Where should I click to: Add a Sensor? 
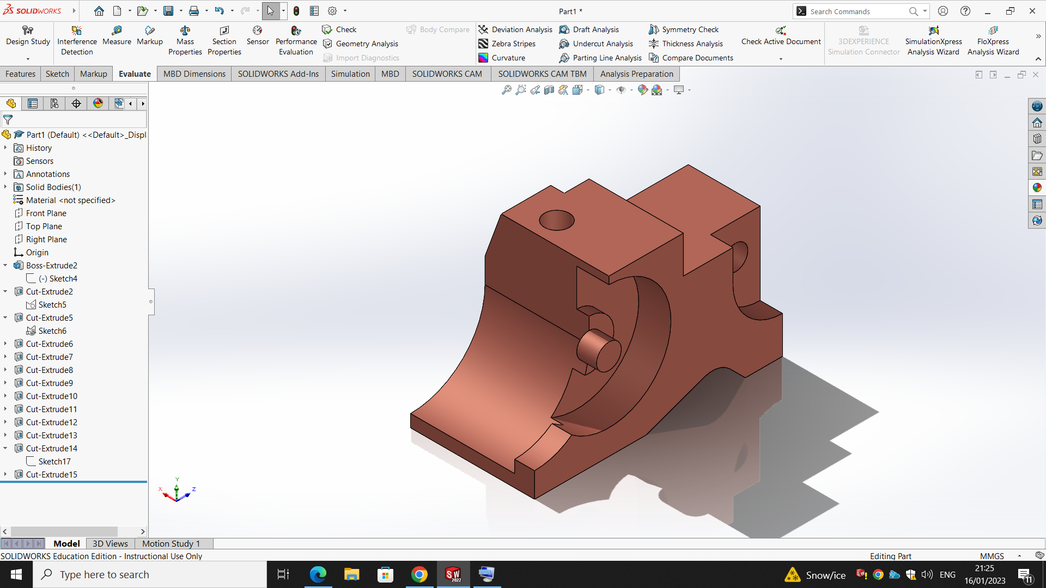(x=258, y=36)
